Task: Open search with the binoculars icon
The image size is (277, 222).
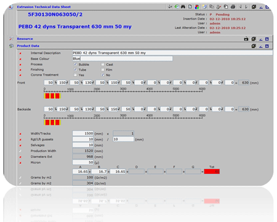Action: (x=183, y=7)
